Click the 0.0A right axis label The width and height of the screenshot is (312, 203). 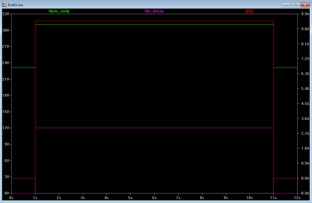click(x=305, y=178)
